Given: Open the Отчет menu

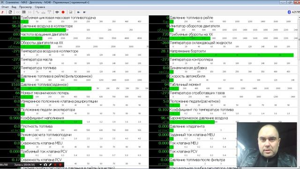Looking at the screenshot, I should [5, 7].
